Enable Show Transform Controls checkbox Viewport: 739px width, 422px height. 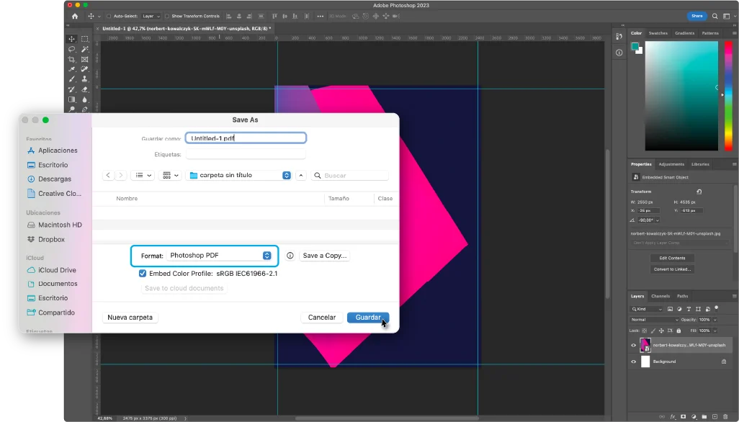pos(167,16)
